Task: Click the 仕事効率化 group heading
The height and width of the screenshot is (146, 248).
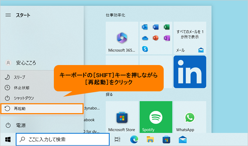Action: click(x=115, y=15)
